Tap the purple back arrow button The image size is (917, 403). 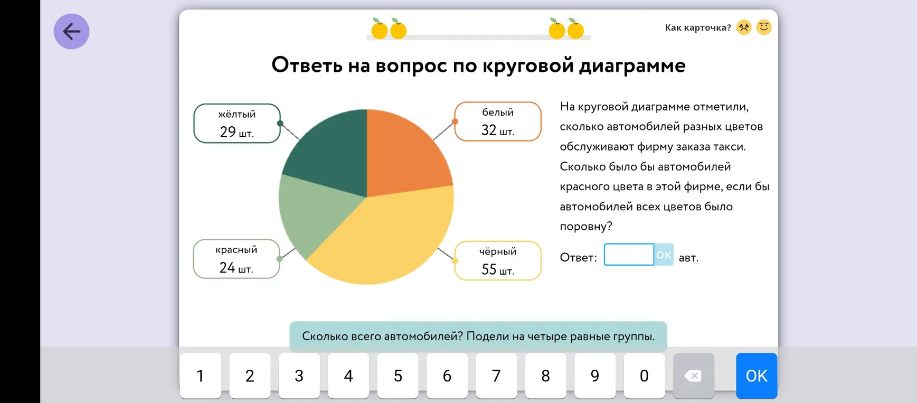pos(71,32)
